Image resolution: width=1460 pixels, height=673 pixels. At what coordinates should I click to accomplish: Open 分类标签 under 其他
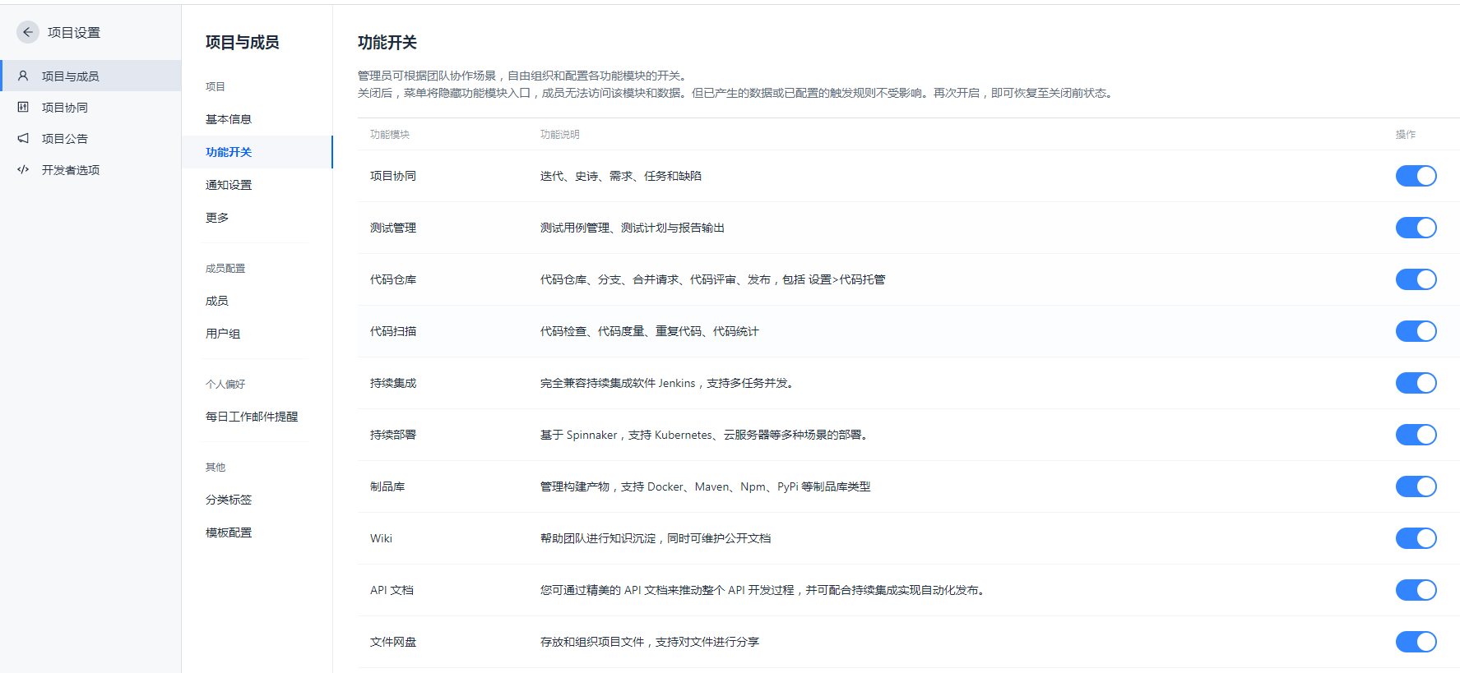click(229, 500)
